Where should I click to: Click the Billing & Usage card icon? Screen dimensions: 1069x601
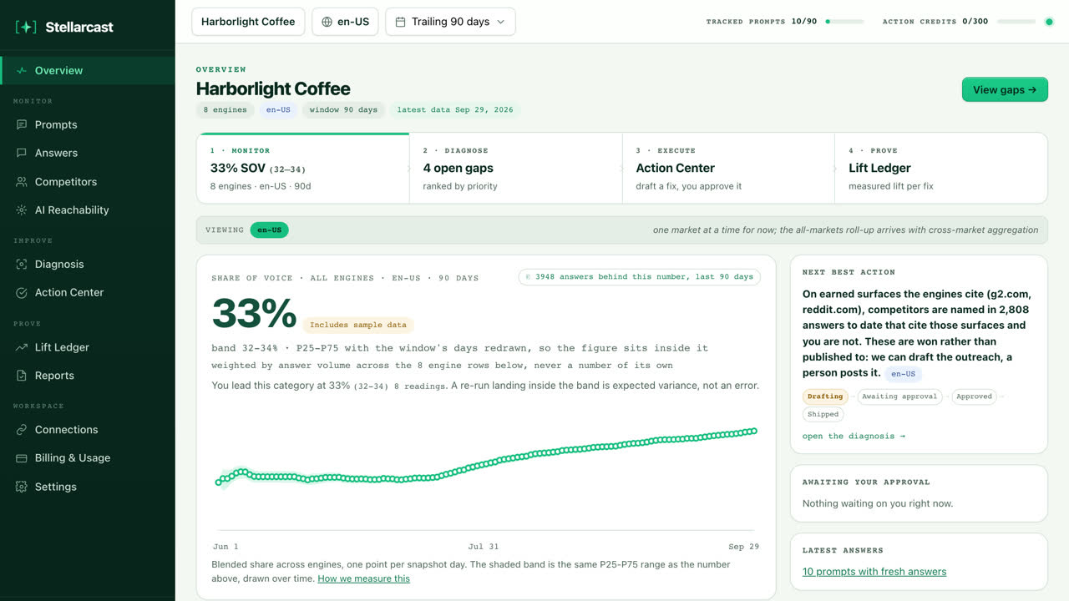(x=22, y=458)
